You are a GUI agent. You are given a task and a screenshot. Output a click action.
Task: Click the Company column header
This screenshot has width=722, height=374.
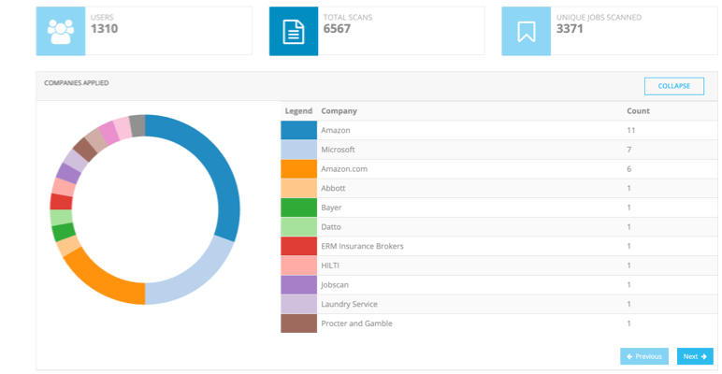(339, 111)
